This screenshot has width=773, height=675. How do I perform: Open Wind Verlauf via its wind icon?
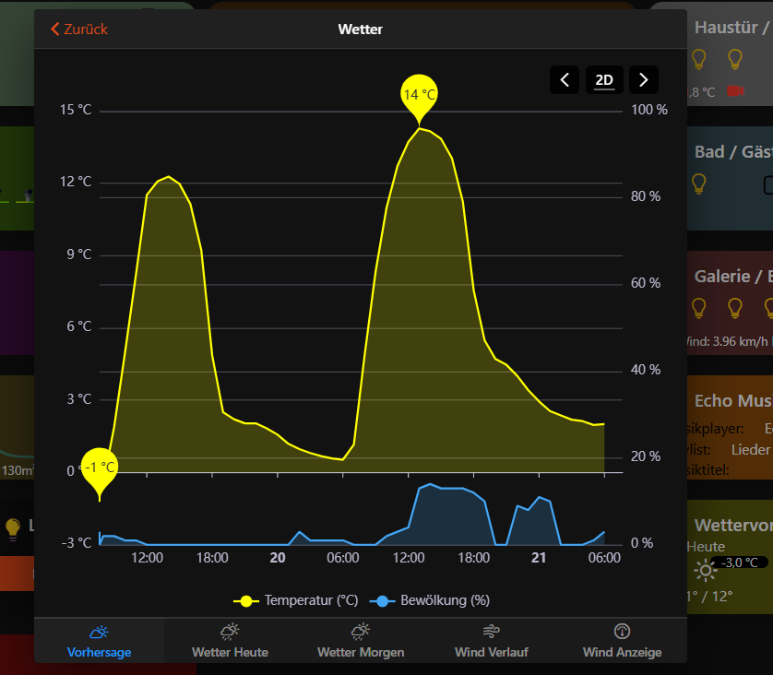tap(492, 631)
